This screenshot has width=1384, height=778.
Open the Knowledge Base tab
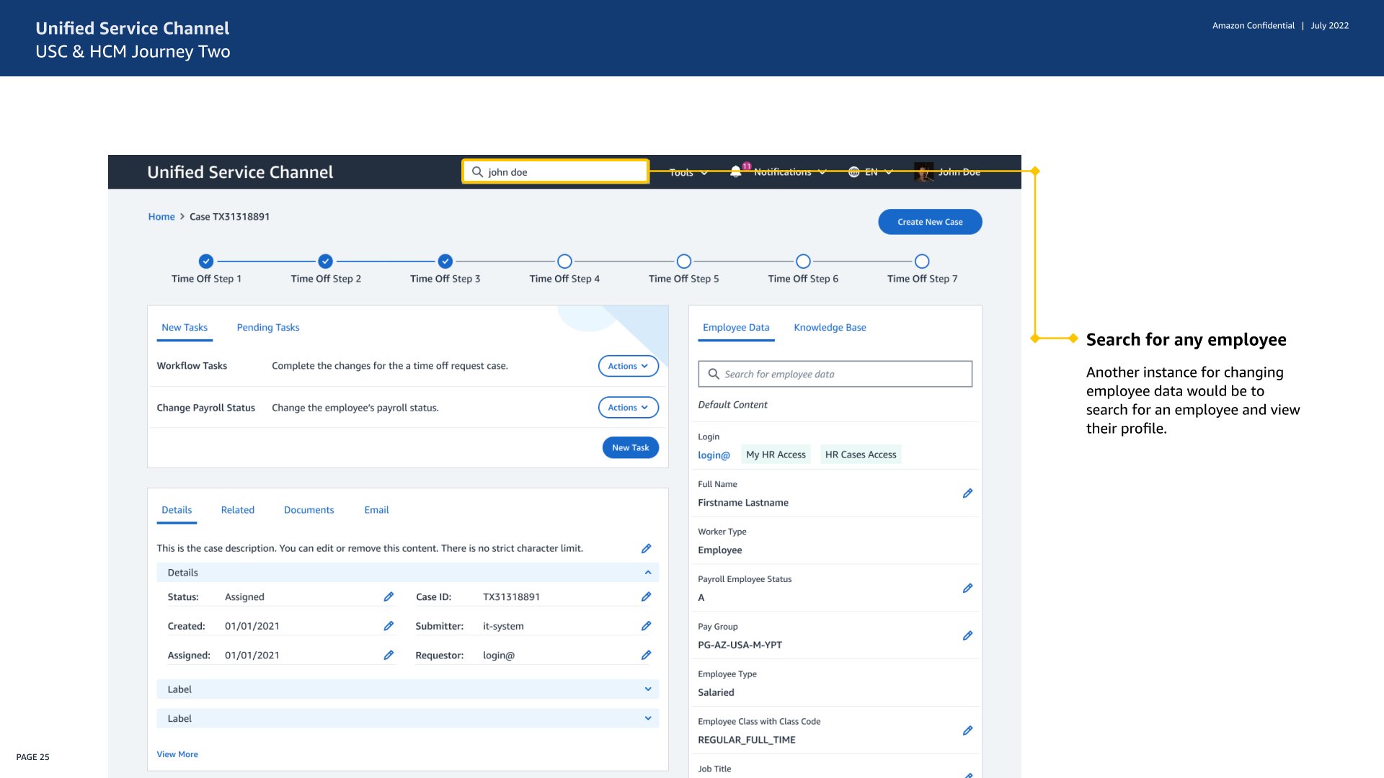tap(830, 327)
